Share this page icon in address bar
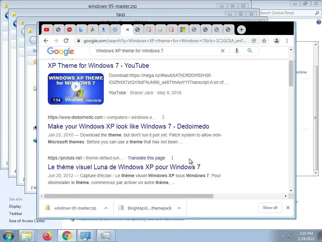Viewport: 322px width, 242px height. click(254, 41)
